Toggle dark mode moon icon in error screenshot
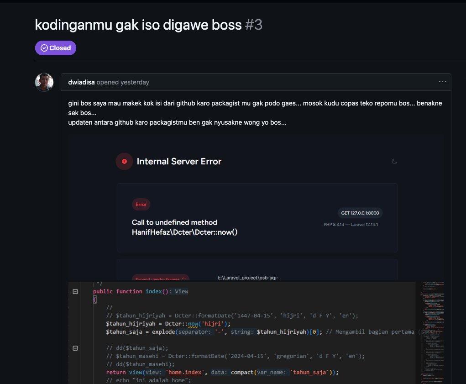466x384 pixels. 394,161
